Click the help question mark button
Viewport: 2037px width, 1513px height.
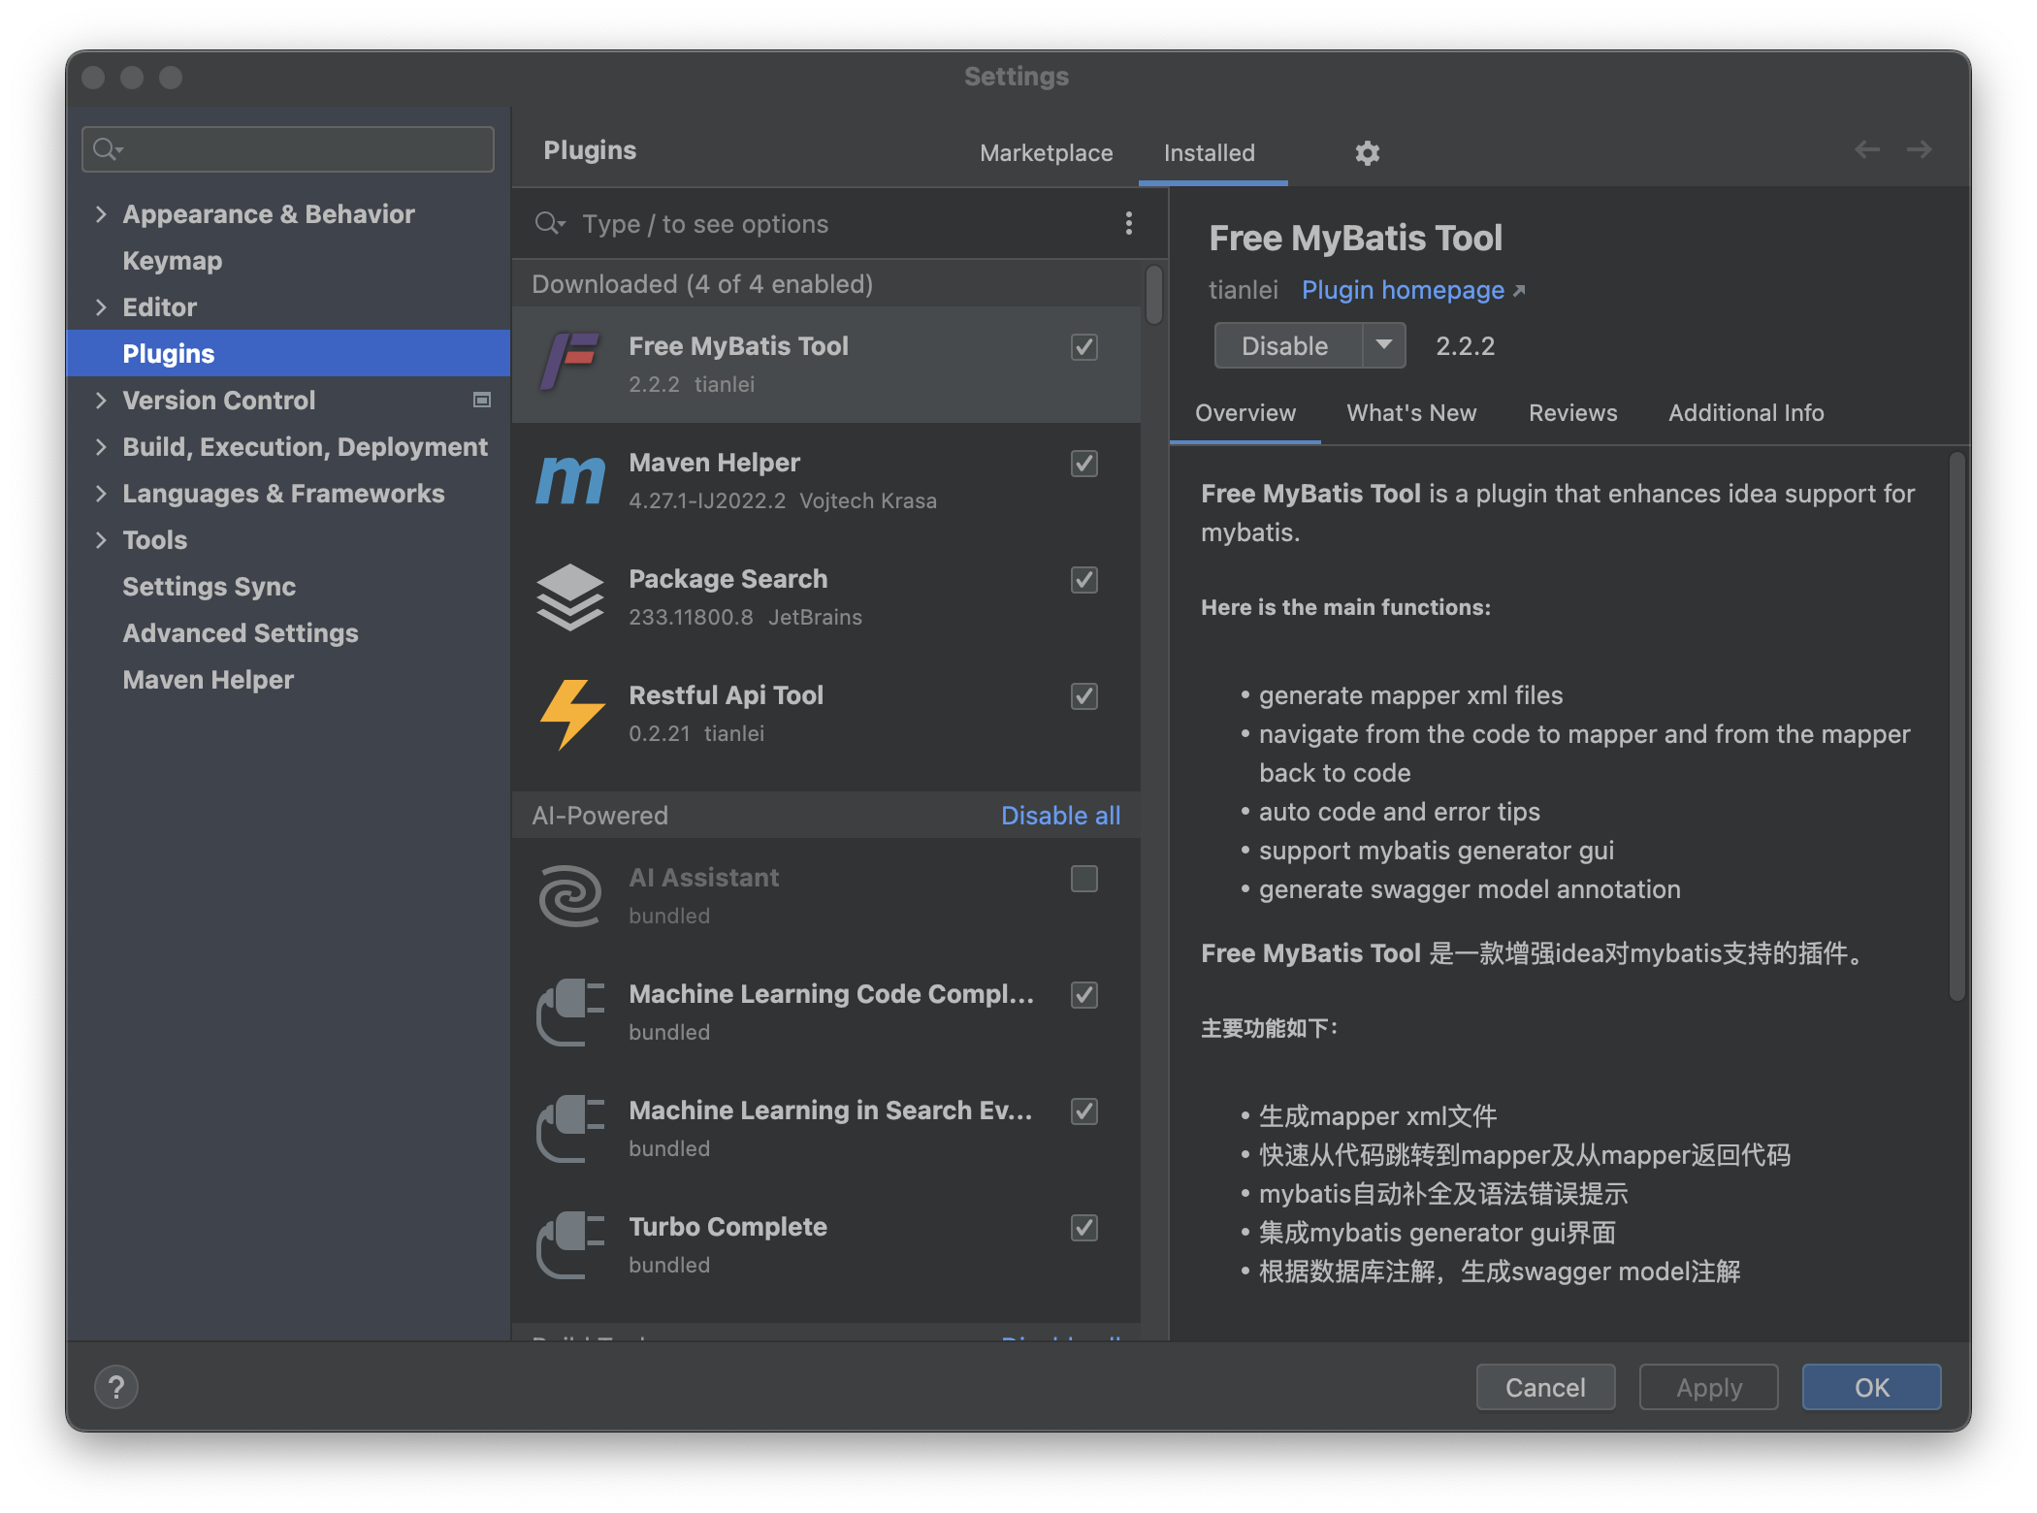116,1387
